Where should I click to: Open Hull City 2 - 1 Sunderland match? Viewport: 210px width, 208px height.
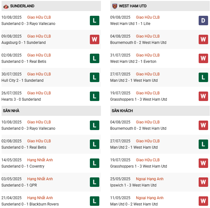[x=22, y=80]
